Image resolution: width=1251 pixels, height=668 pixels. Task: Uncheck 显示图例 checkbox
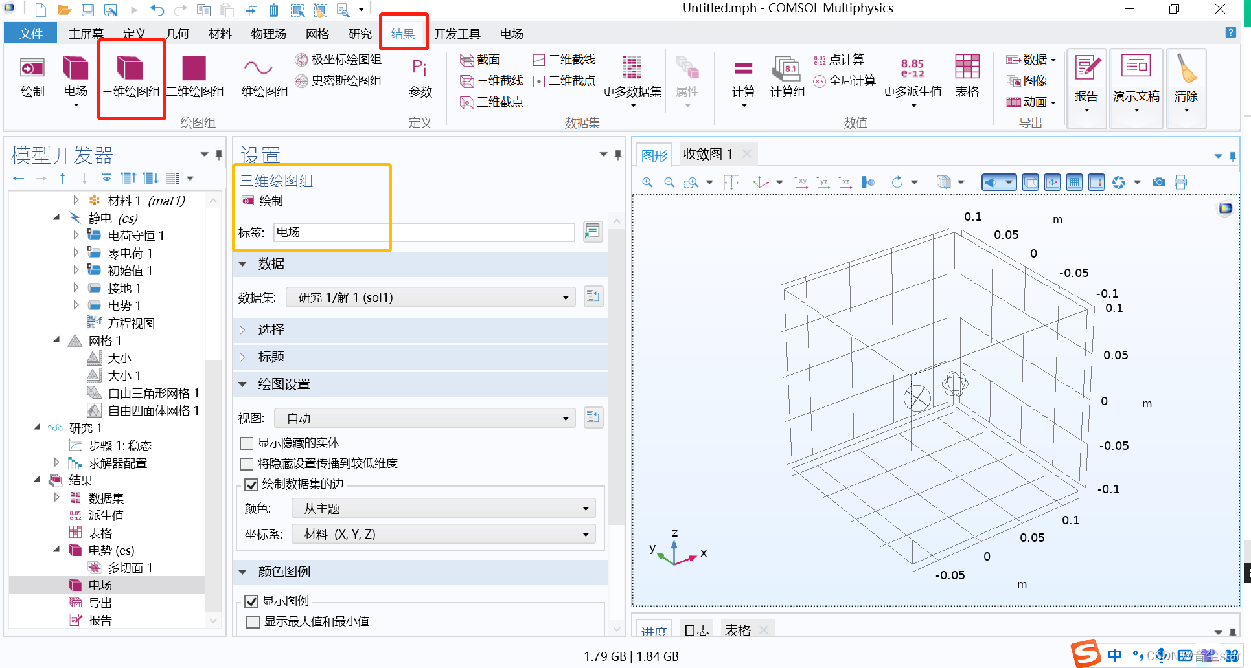[251, 601]
